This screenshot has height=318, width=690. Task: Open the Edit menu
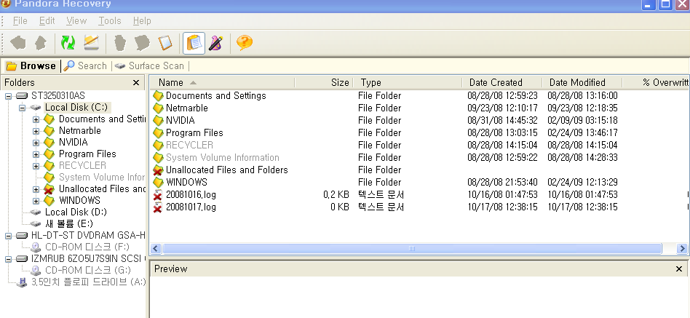click(x=47, y=20)
